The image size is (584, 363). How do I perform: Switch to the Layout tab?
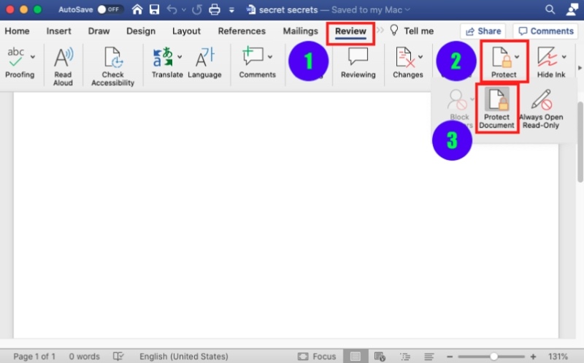tap(186, 31)
